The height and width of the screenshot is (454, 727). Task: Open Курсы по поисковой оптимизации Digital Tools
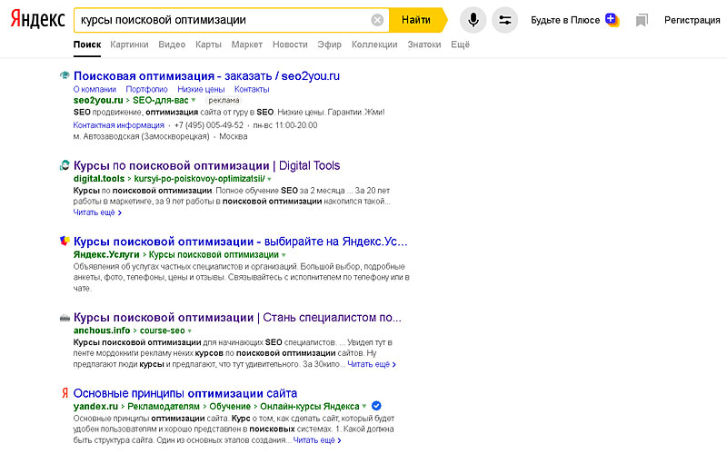coord(206,166)
